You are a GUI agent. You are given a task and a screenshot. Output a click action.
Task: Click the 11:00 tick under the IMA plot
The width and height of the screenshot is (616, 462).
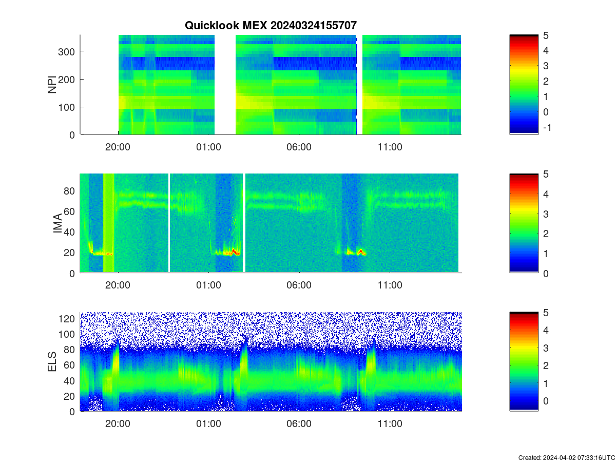point(390,285)
